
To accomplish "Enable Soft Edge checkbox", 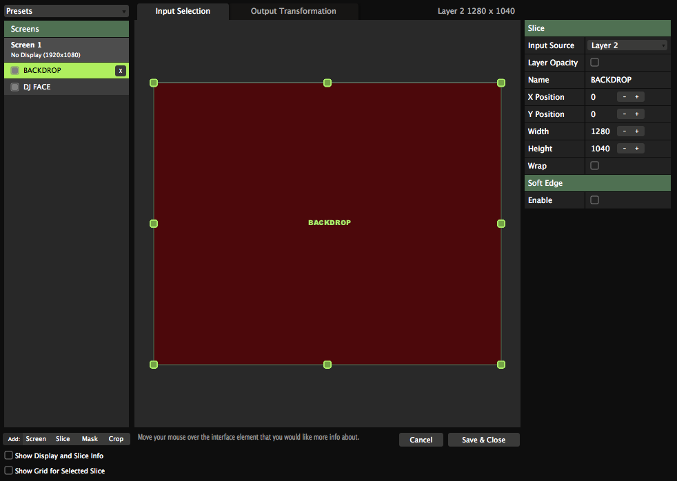I will click(x=595, y=200).
